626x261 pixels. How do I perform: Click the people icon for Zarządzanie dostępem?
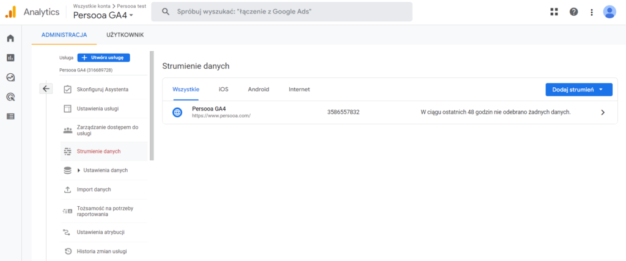[x=67, y=130]
